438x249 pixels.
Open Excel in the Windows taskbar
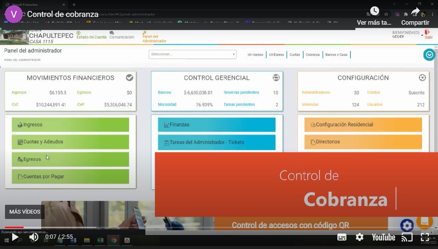tap(100, 241)
